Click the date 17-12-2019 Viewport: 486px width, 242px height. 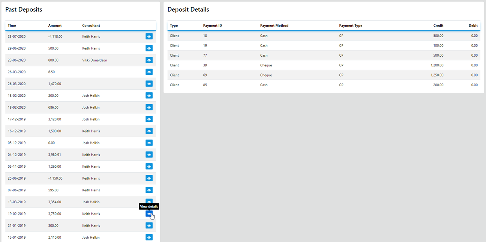pyautogui.click(x=16, y=119)
